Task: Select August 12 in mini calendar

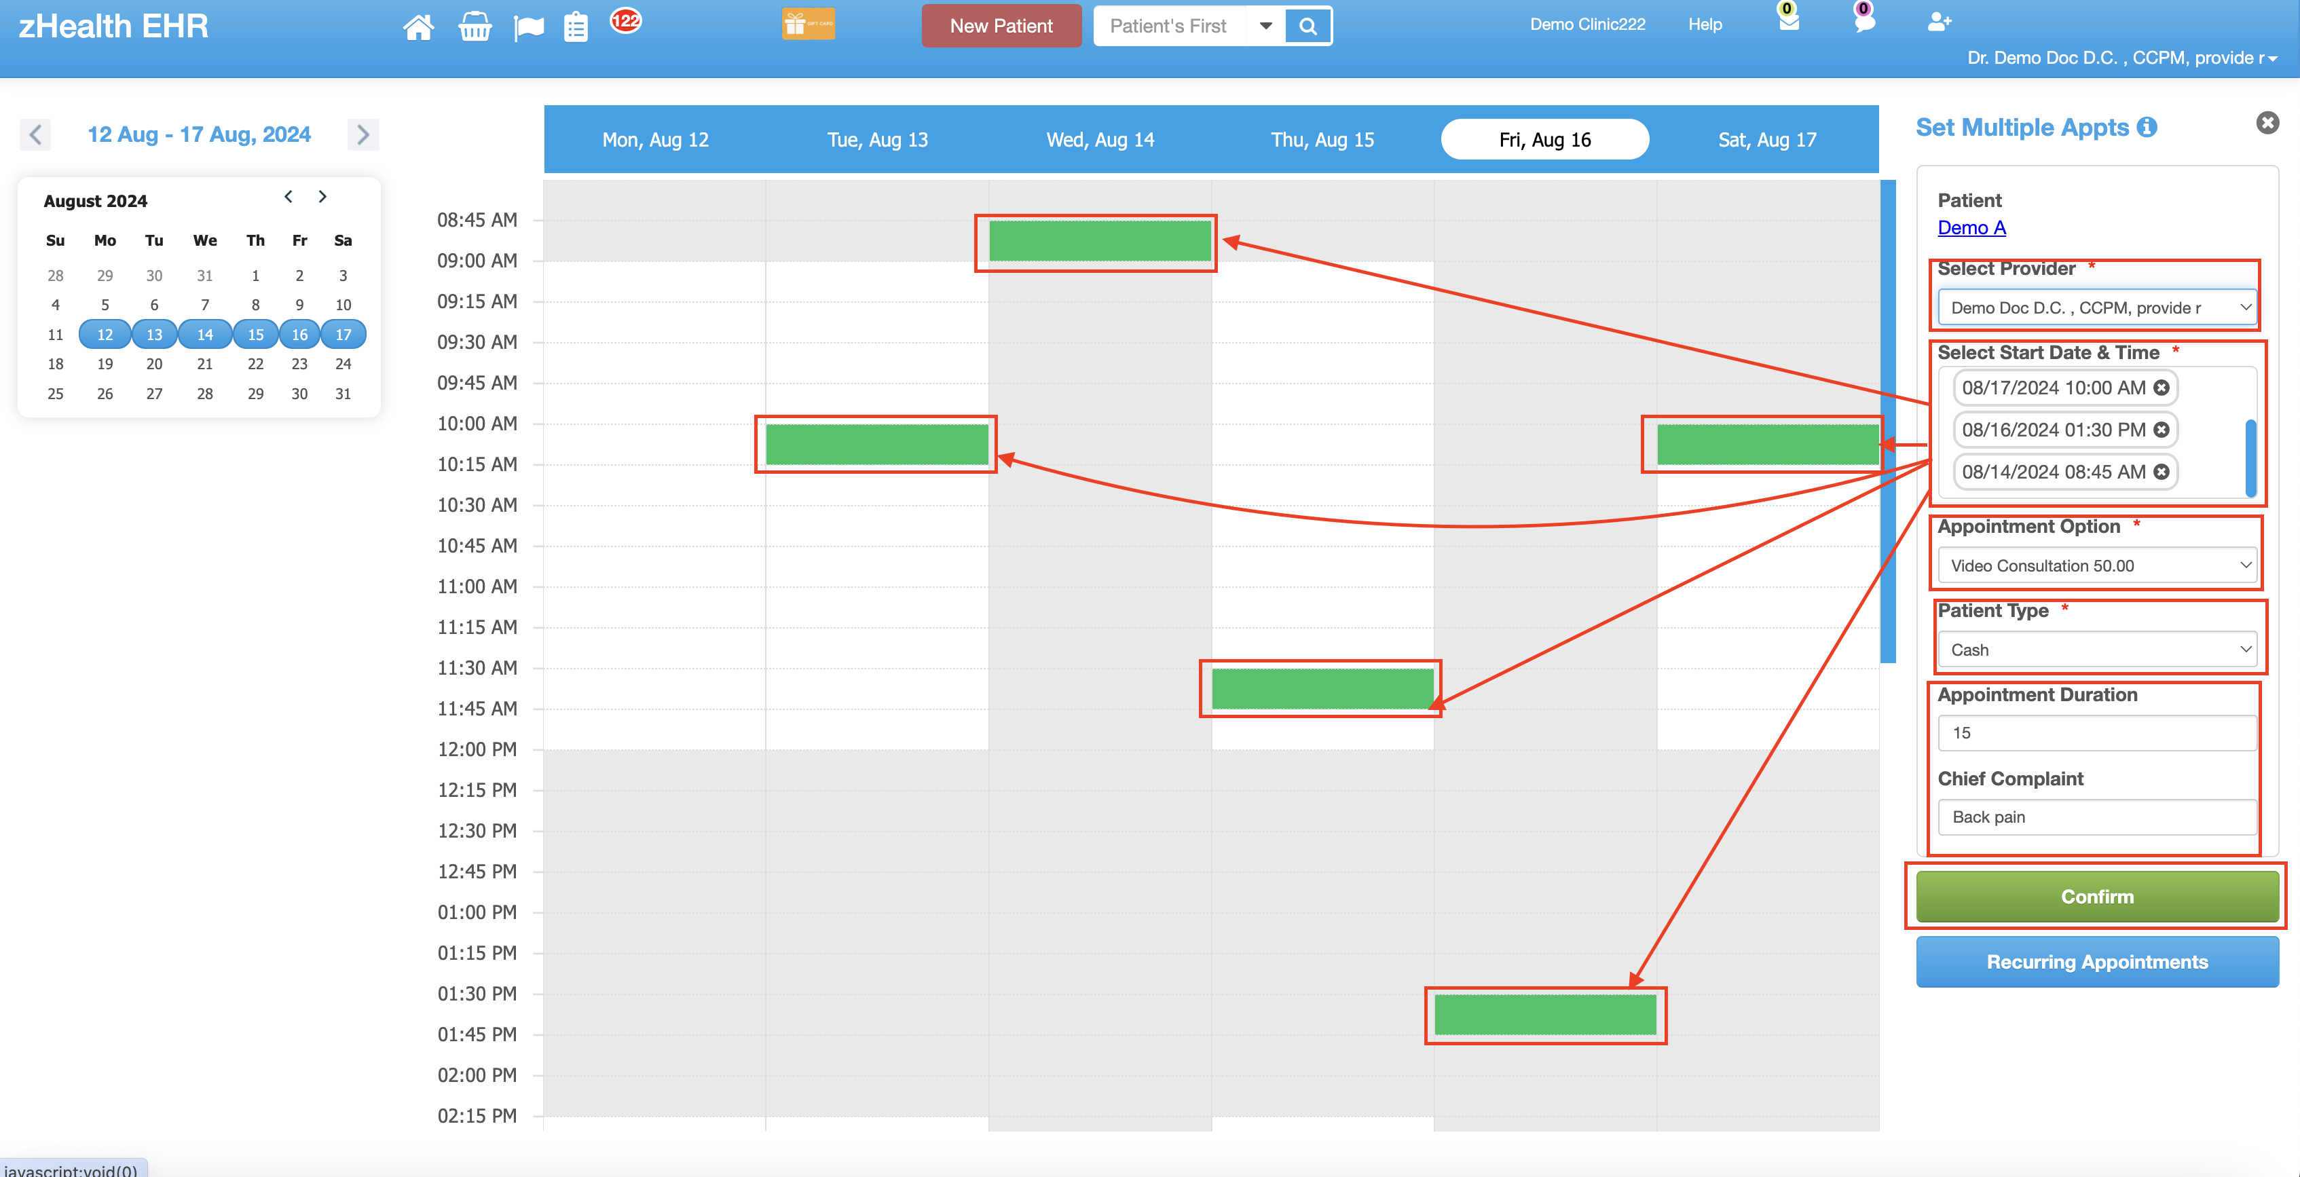Action: pyautogui.click(x=105, y=334)
